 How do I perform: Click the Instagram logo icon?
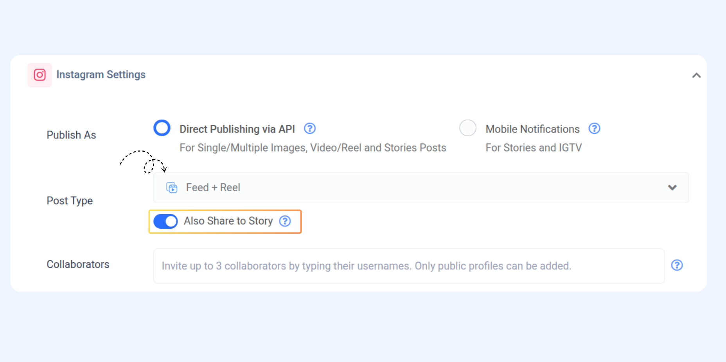(x=40, y=75)
